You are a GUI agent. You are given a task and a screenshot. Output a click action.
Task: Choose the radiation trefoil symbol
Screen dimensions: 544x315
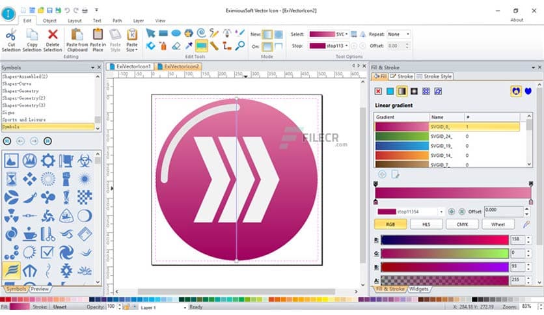12,216
